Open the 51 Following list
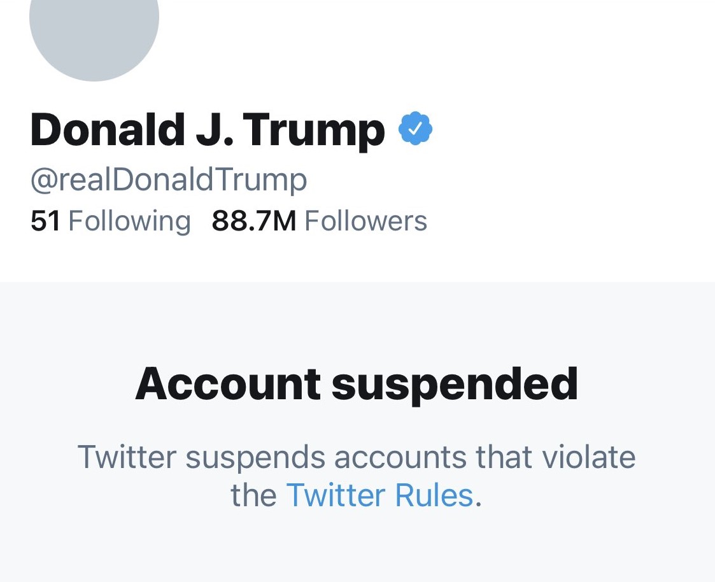 coord(110,221)
